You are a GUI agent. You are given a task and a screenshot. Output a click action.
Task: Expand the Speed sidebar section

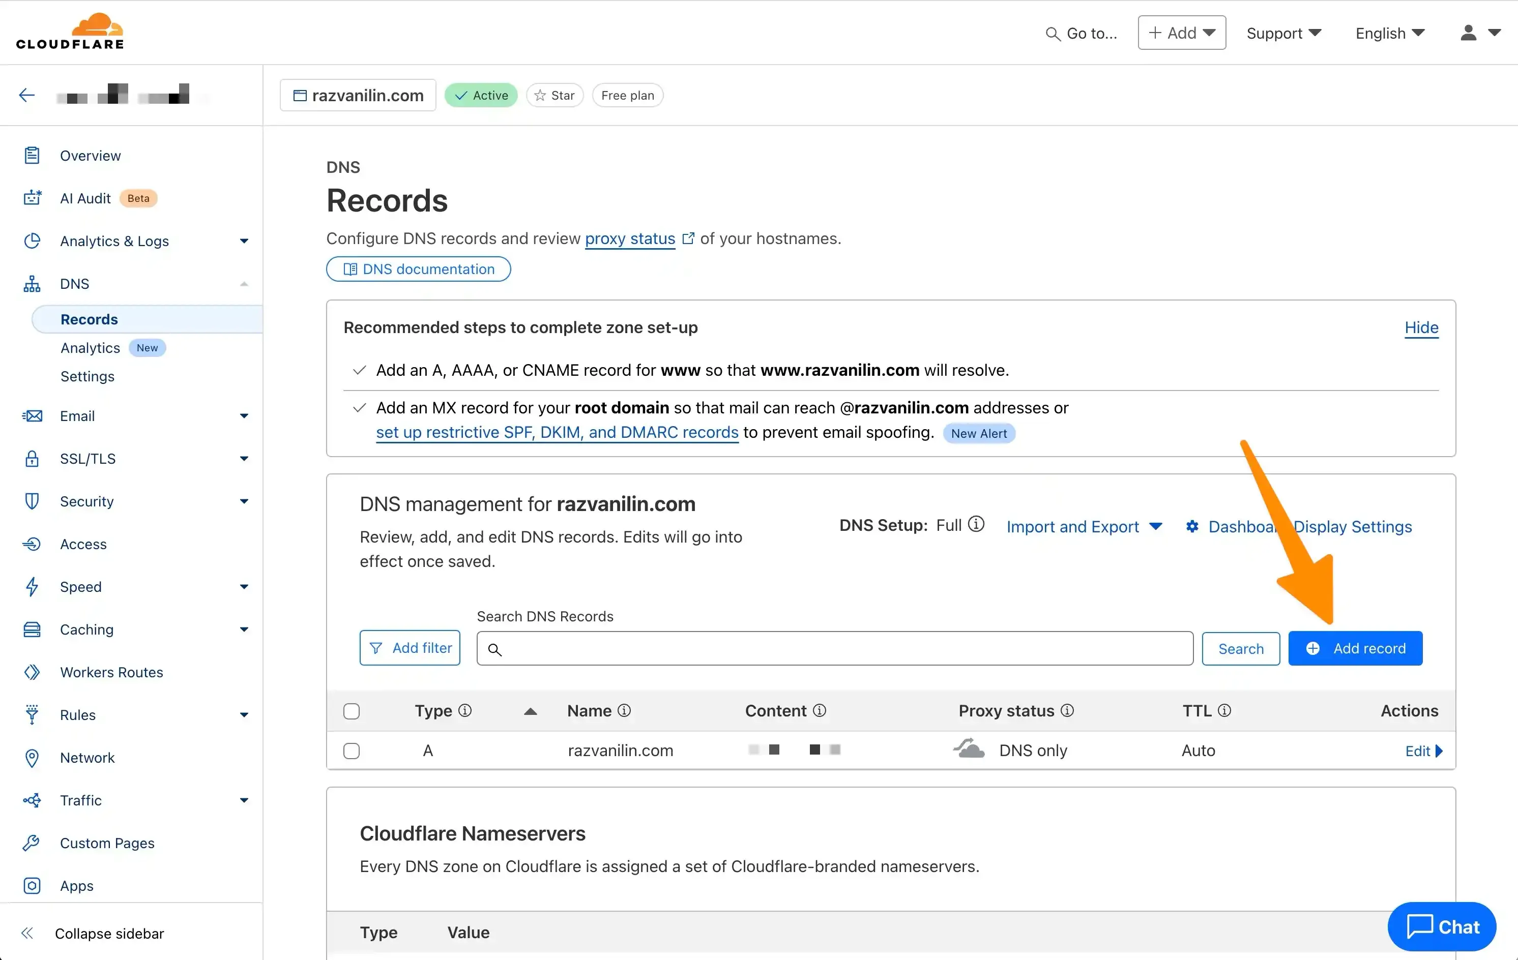tap(244, 586)
